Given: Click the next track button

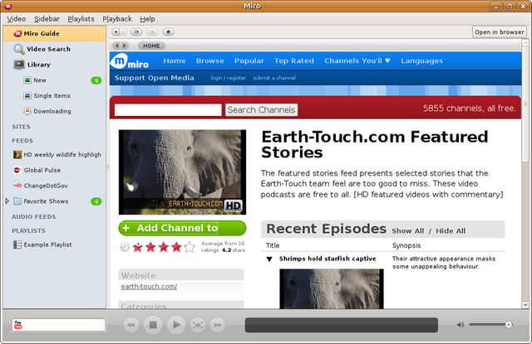Looking at the screenshot, I should point(218,325).
